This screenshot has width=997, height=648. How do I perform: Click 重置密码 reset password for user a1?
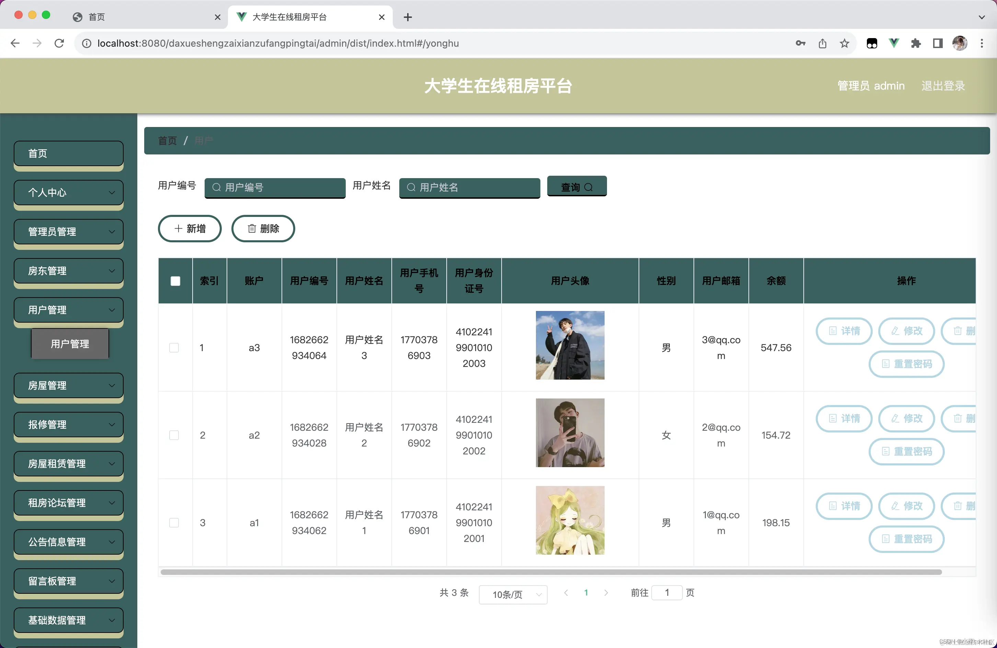pos(906,539)
